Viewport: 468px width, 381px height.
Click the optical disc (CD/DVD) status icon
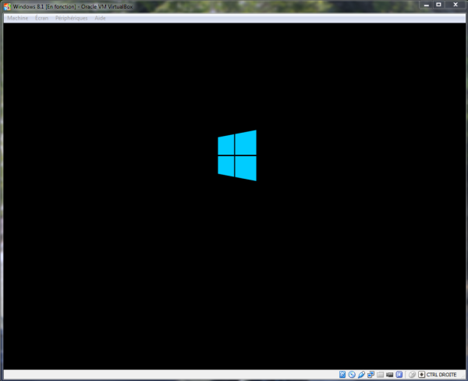click(352, 375)
